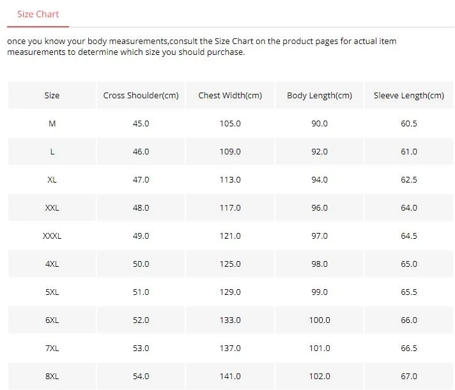Select the 7XL size label

tap(52, 349)
